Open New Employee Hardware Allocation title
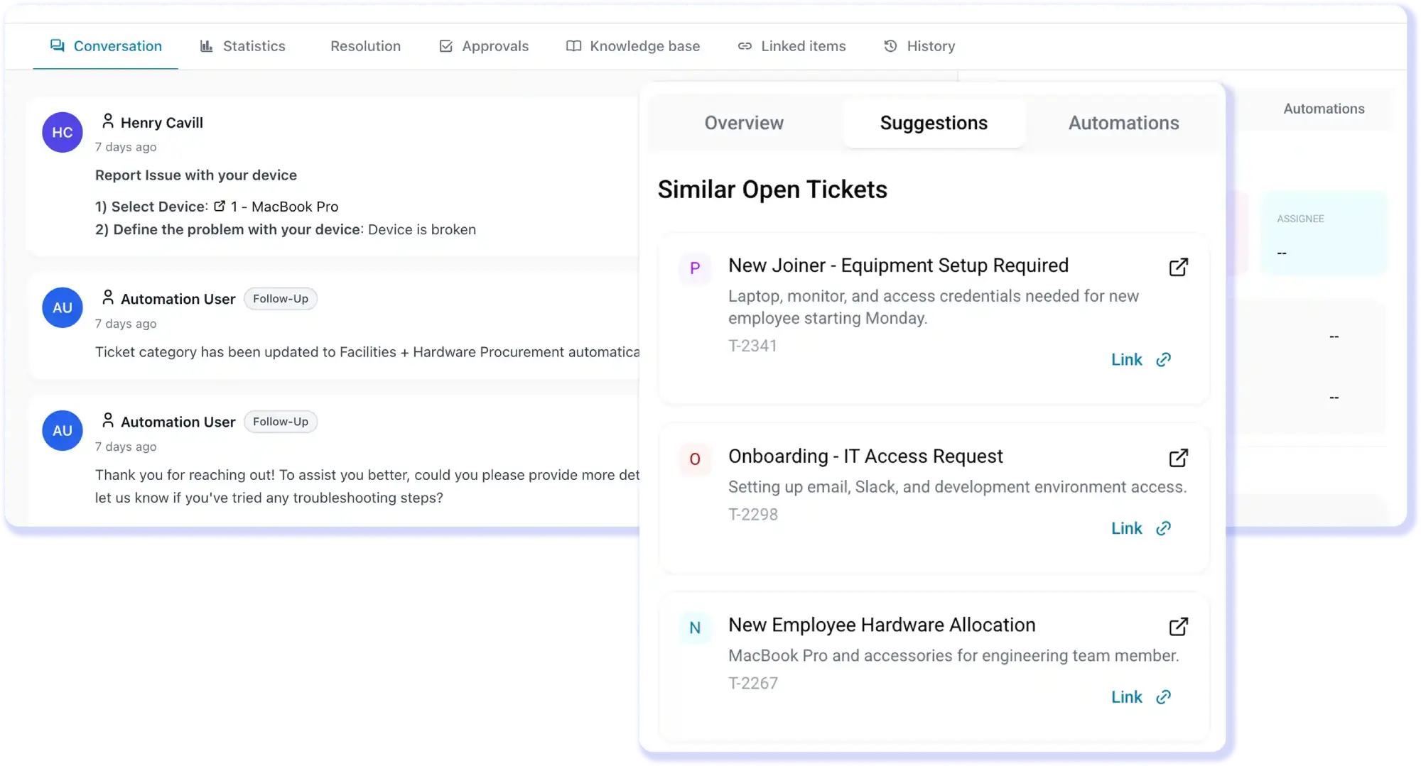1421x766 pixels. (882, 625)
